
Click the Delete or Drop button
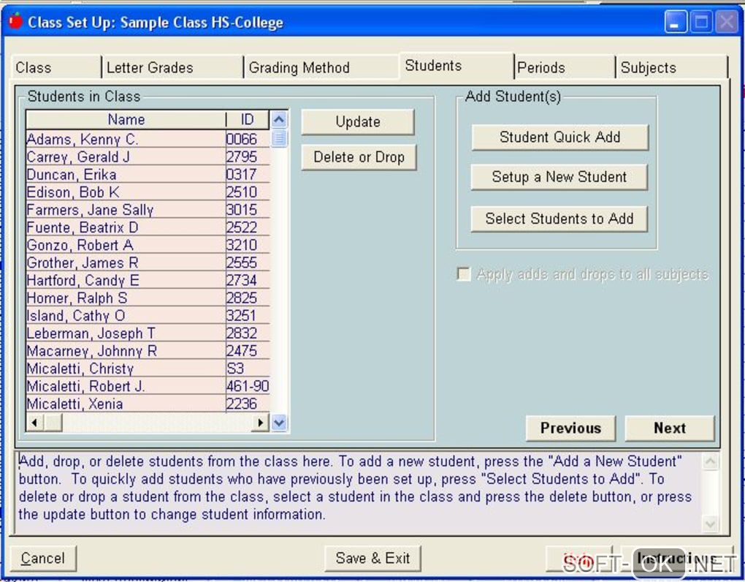click(x=359, y=157)
